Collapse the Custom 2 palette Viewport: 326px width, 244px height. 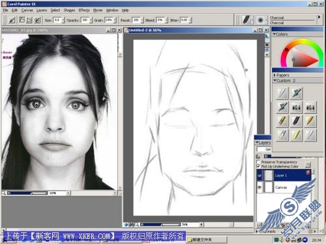coord(274,81)
